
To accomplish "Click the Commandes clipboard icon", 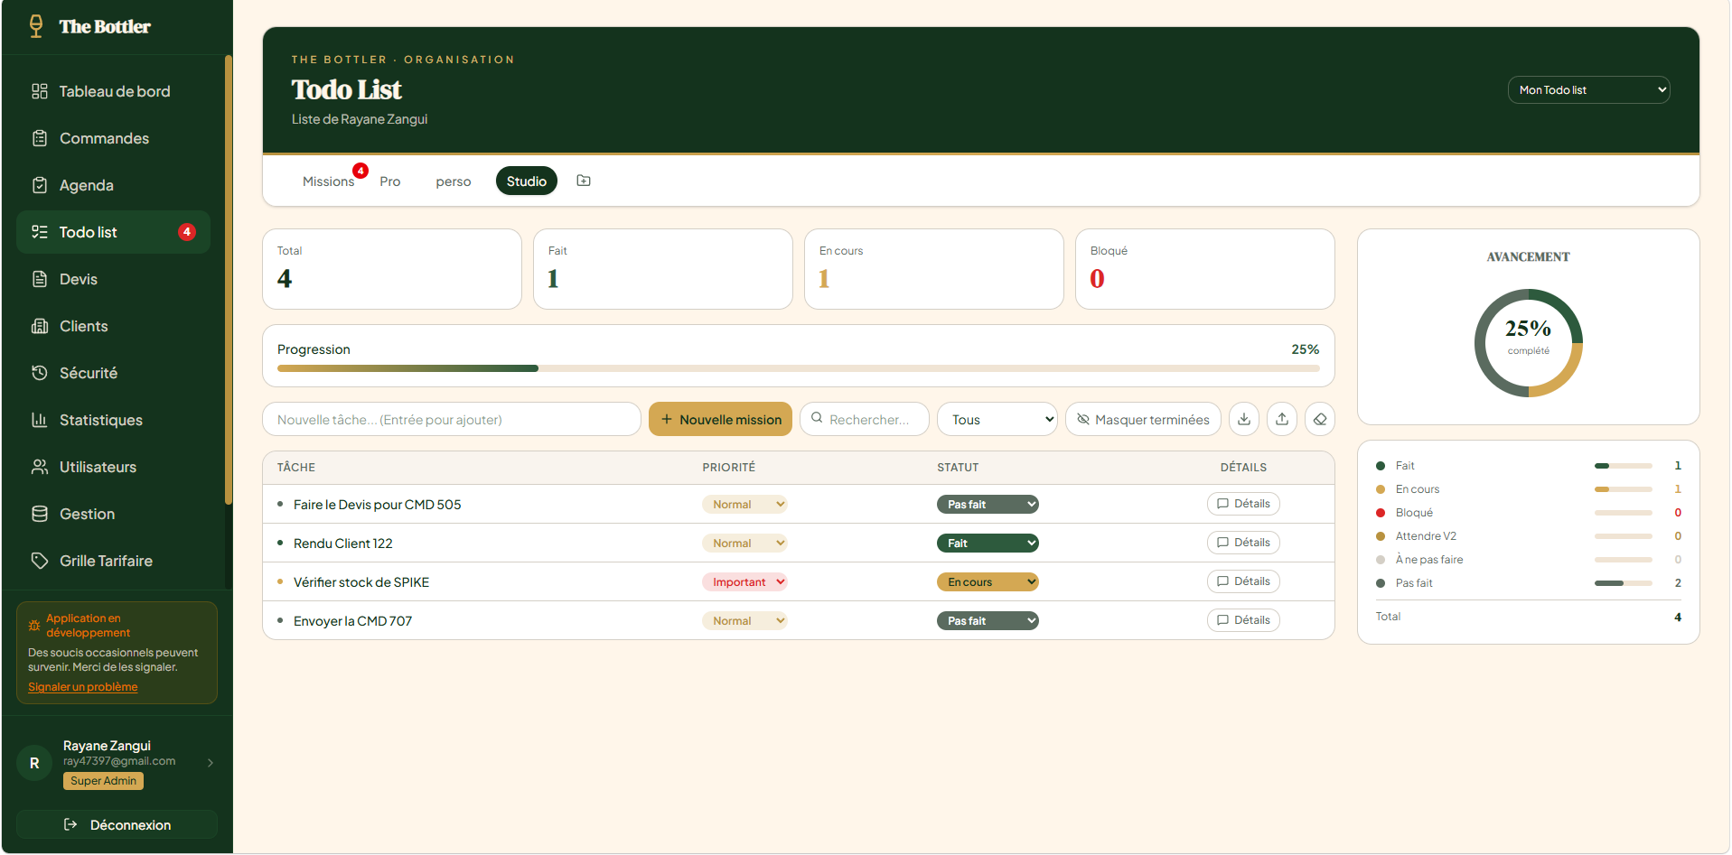I will click(x=40, y=138).
